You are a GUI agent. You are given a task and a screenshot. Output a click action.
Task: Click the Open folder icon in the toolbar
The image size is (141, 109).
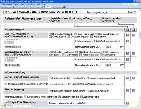tap(5, 7)
